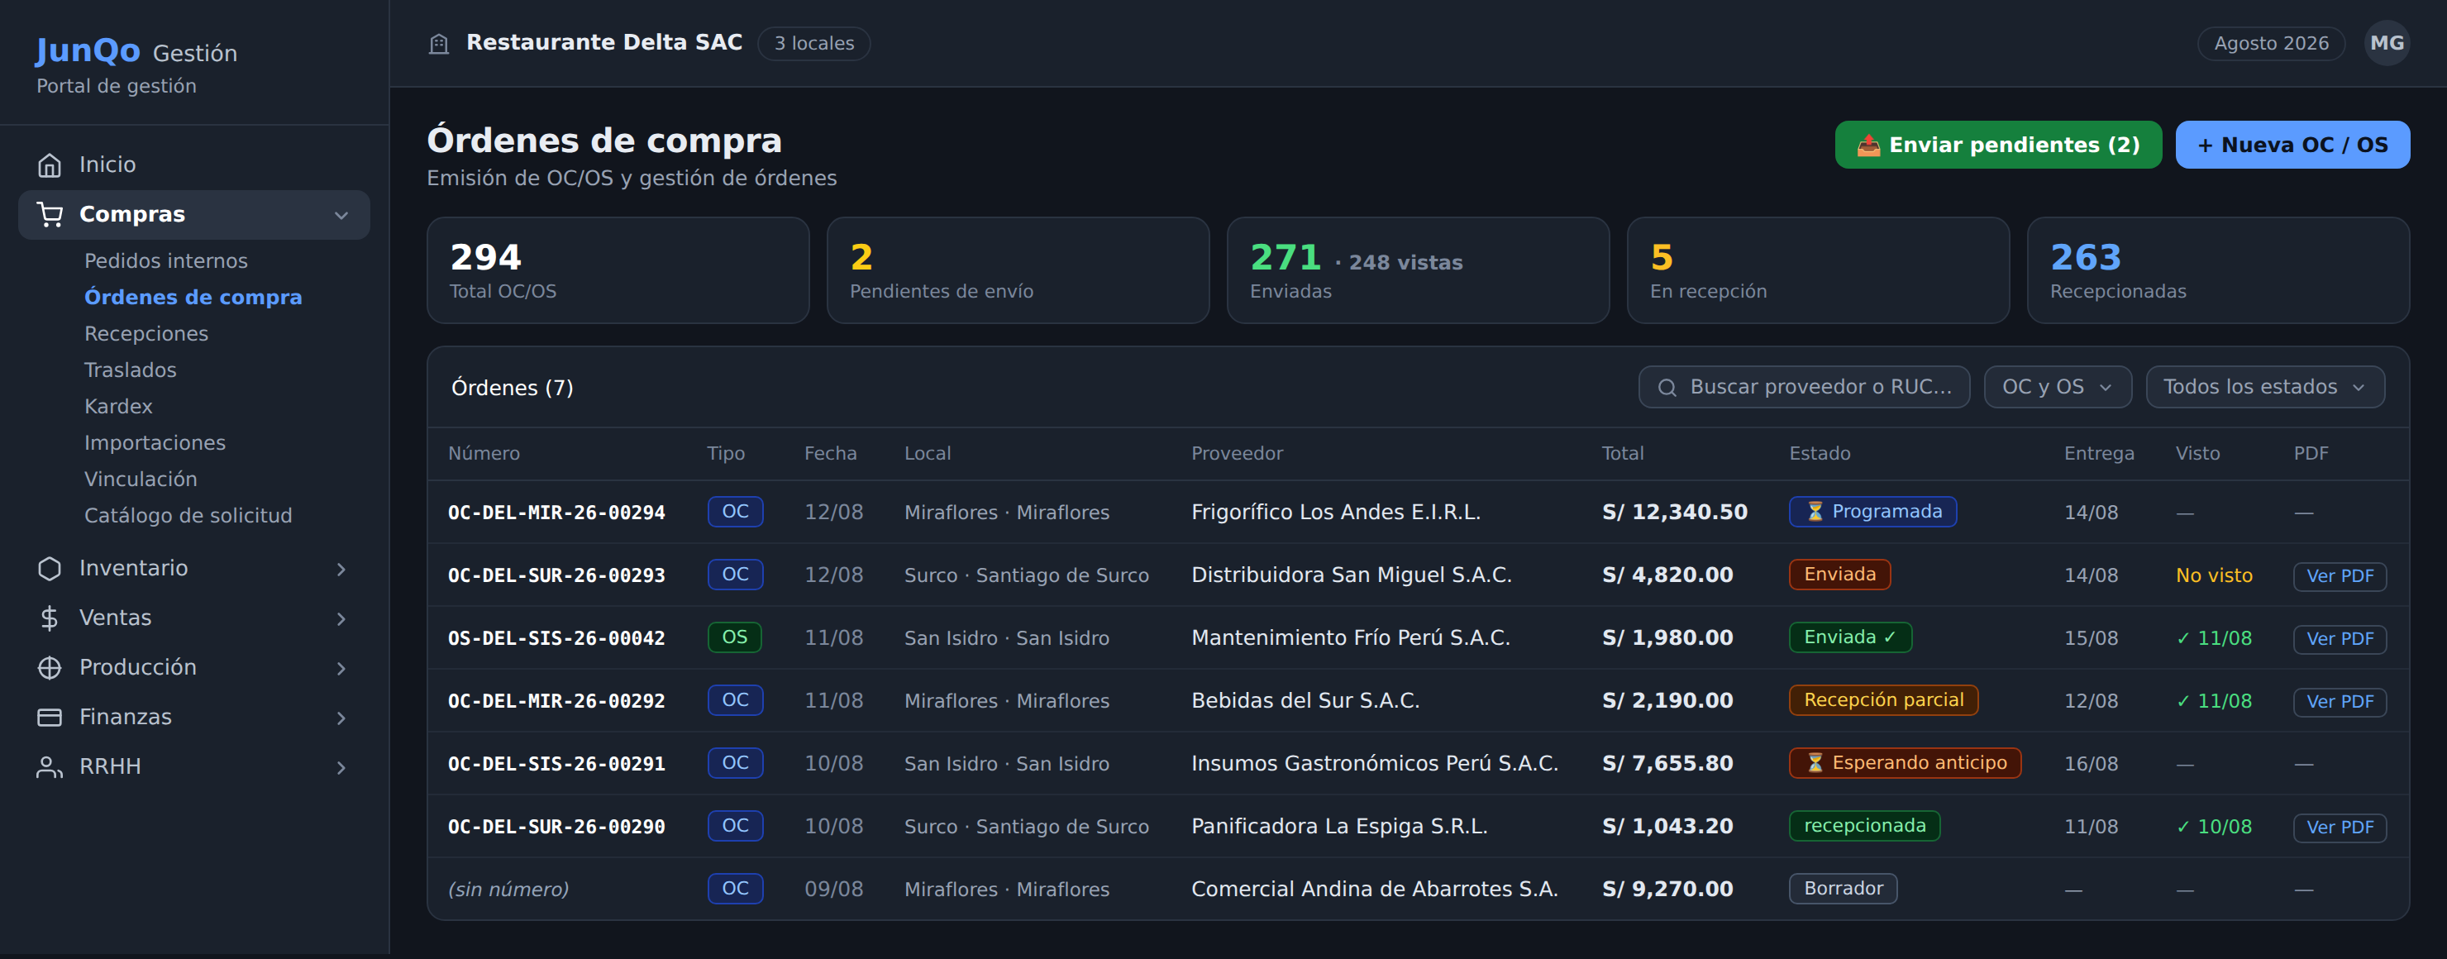This screenshot has height=959, width=2447.
Task: Click Enviar pendientes (2) button
Action: [1997, 146]
